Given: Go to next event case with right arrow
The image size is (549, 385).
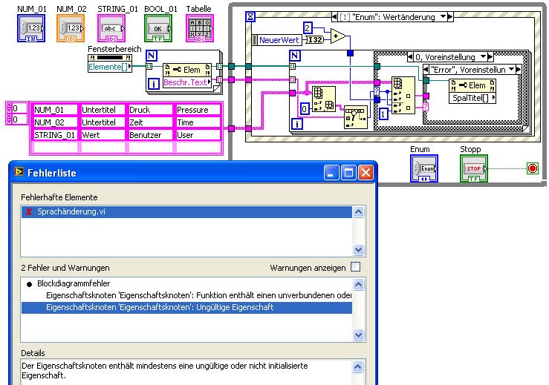Looking at the screenshot, I should [x=450, y=16].
